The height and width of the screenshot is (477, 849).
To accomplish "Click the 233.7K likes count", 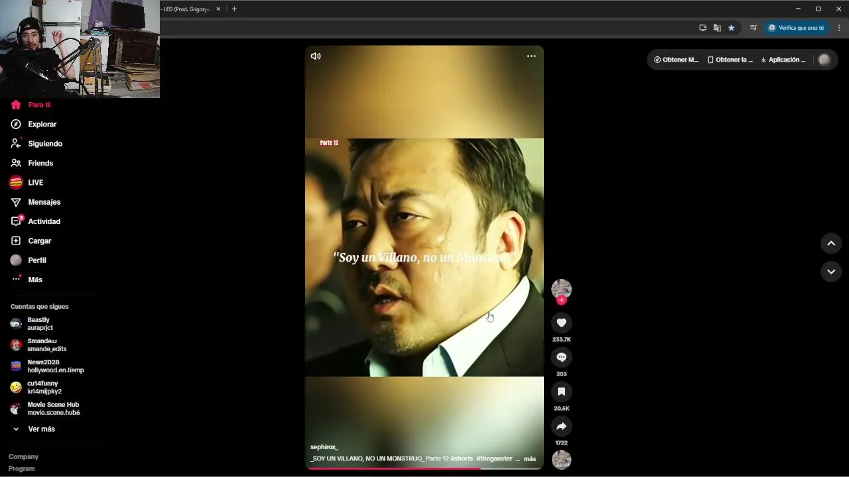I will 561,339.
